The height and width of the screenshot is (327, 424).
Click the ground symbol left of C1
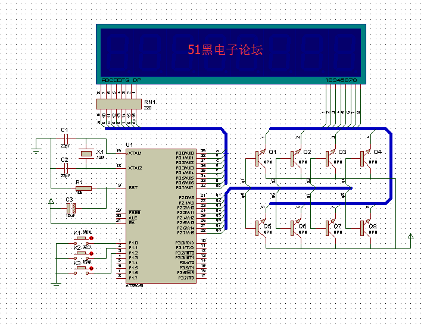click(x=36, y=150)
